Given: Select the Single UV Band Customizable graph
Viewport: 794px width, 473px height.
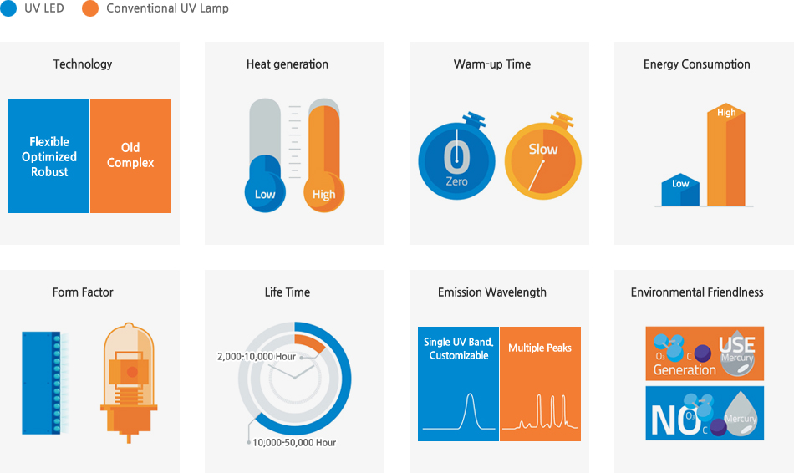Looking at the screenshot, I should [458, 384].
